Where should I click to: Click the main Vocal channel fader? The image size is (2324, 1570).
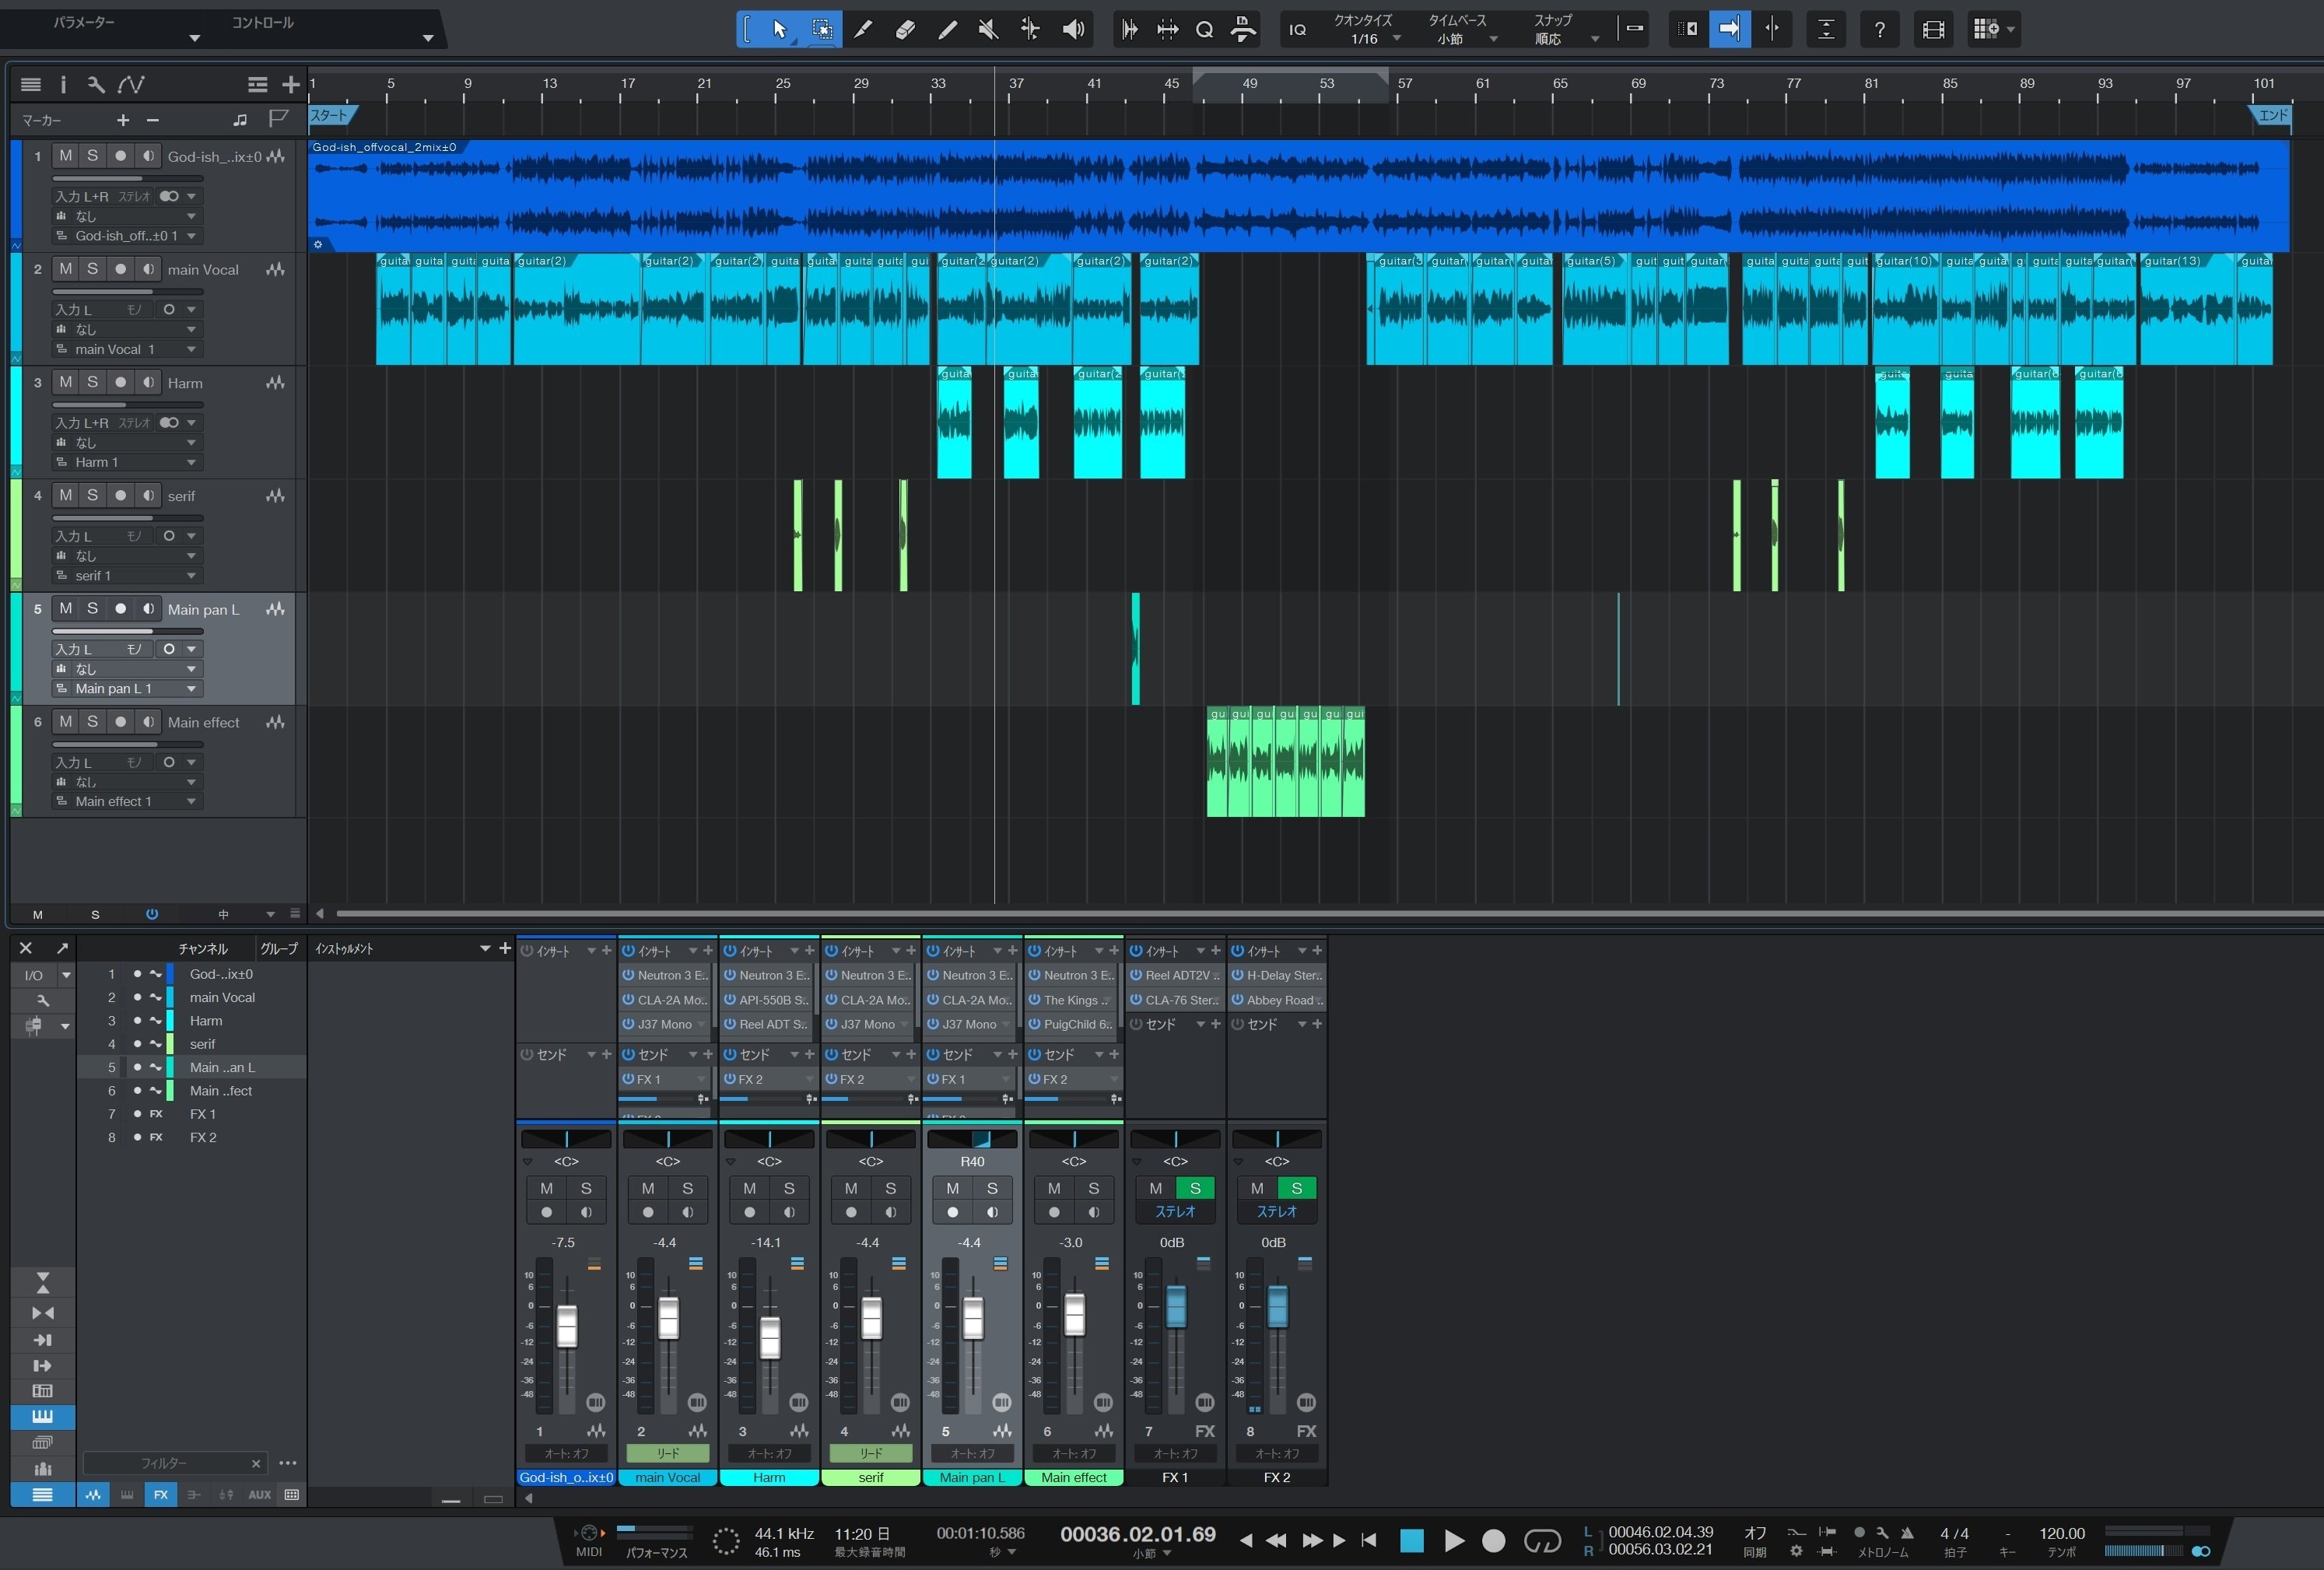pyautogui.click(x=668, y=1318)
